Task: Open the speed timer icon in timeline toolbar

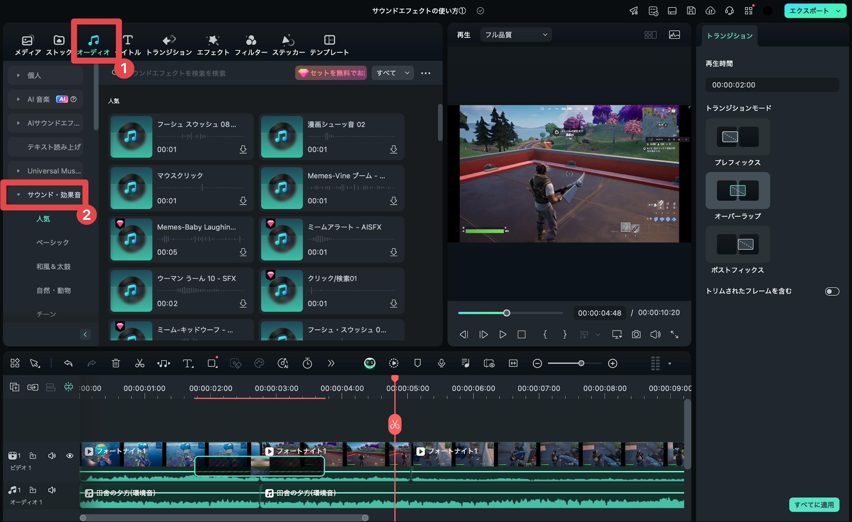Action: click(307, 363)
